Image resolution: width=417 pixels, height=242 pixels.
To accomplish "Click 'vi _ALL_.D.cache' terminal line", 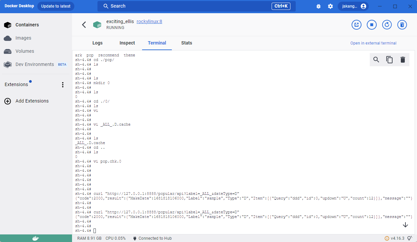I will (103, 125).
